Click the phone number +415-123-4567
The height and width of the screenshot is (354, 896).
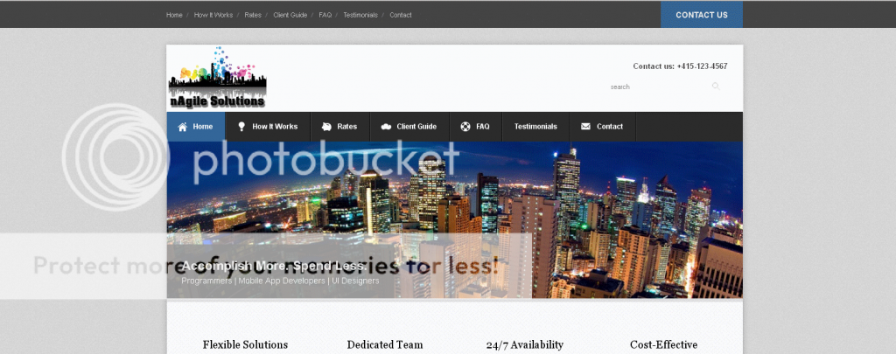703,66
